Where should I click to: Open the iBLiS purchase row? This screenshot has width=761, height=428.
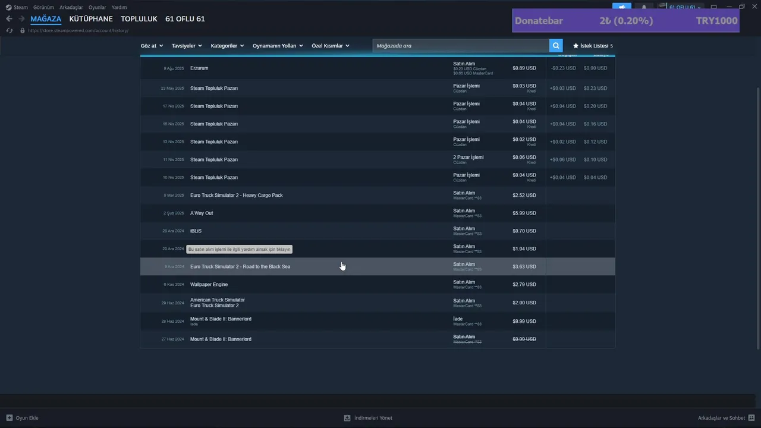coord(378,231)
